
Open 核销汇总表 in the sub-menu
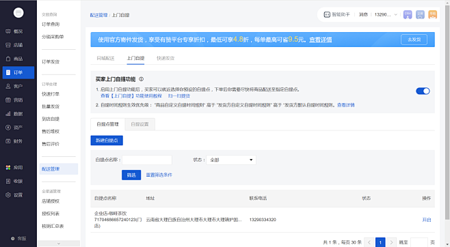pos(53,226)
